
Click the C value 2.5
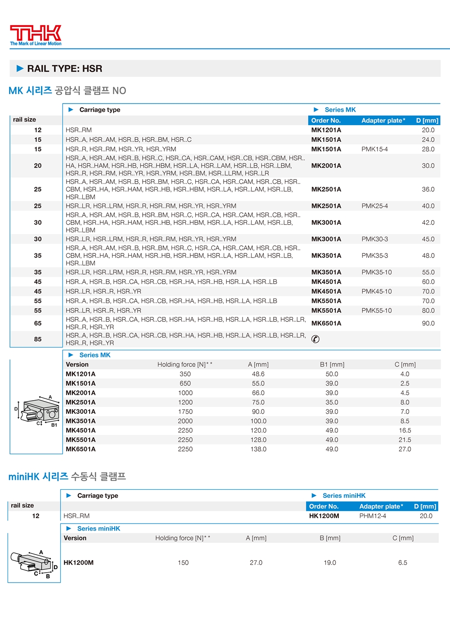(x=405, y=384)
